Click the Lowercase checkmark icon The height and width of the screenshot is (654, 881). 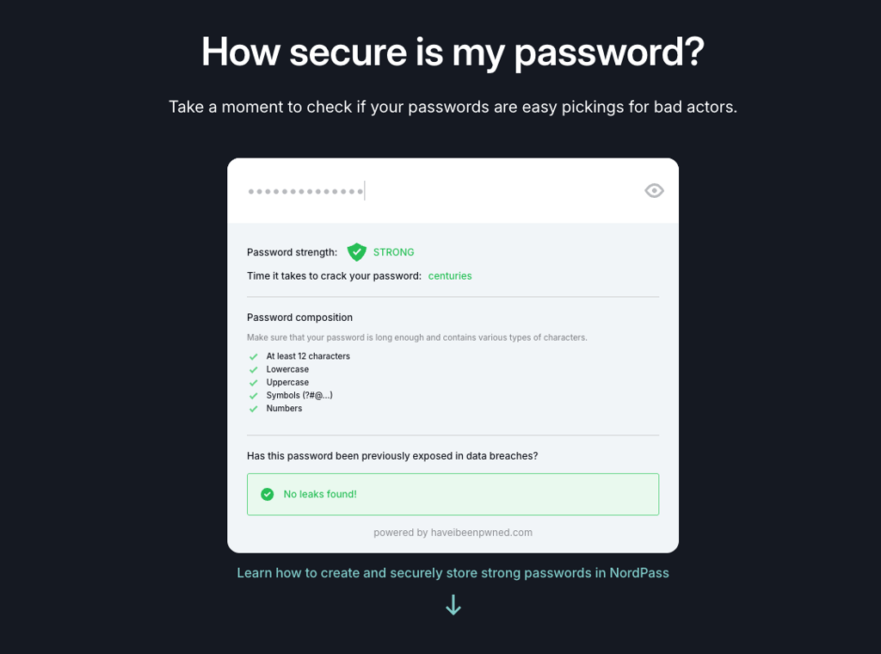coord(254,370)
